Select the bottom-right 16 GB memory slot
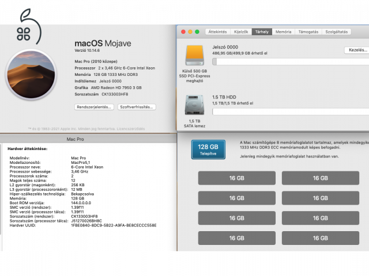369x276 pixels. click(320, 238)
